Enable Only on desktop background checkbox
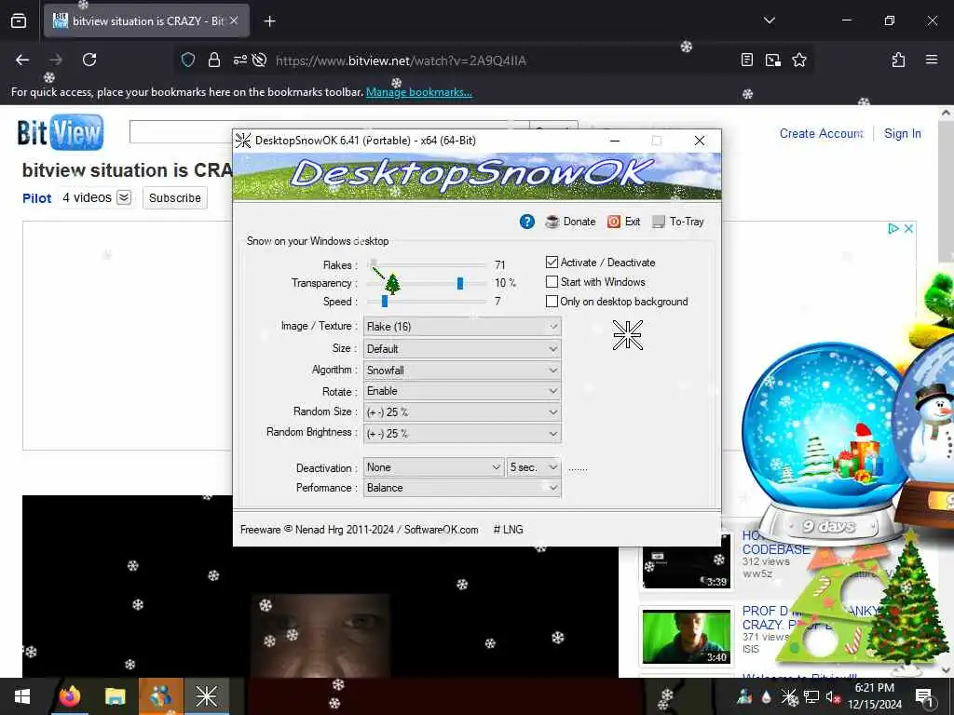Screen dimensions: 954x715 pyautogui.click(x=552, y=302)
